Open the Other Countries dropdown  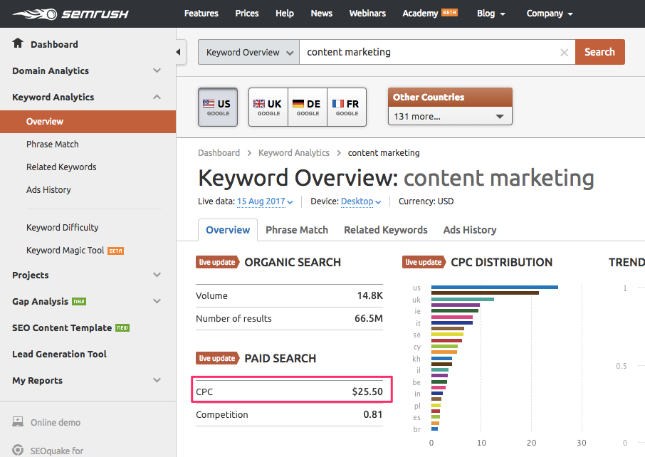(x=449, y=116)
